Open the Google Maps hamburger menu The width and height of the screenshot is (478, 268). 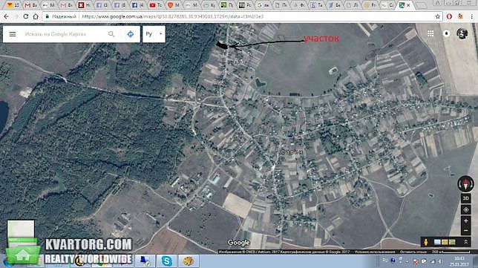(13, 34)
